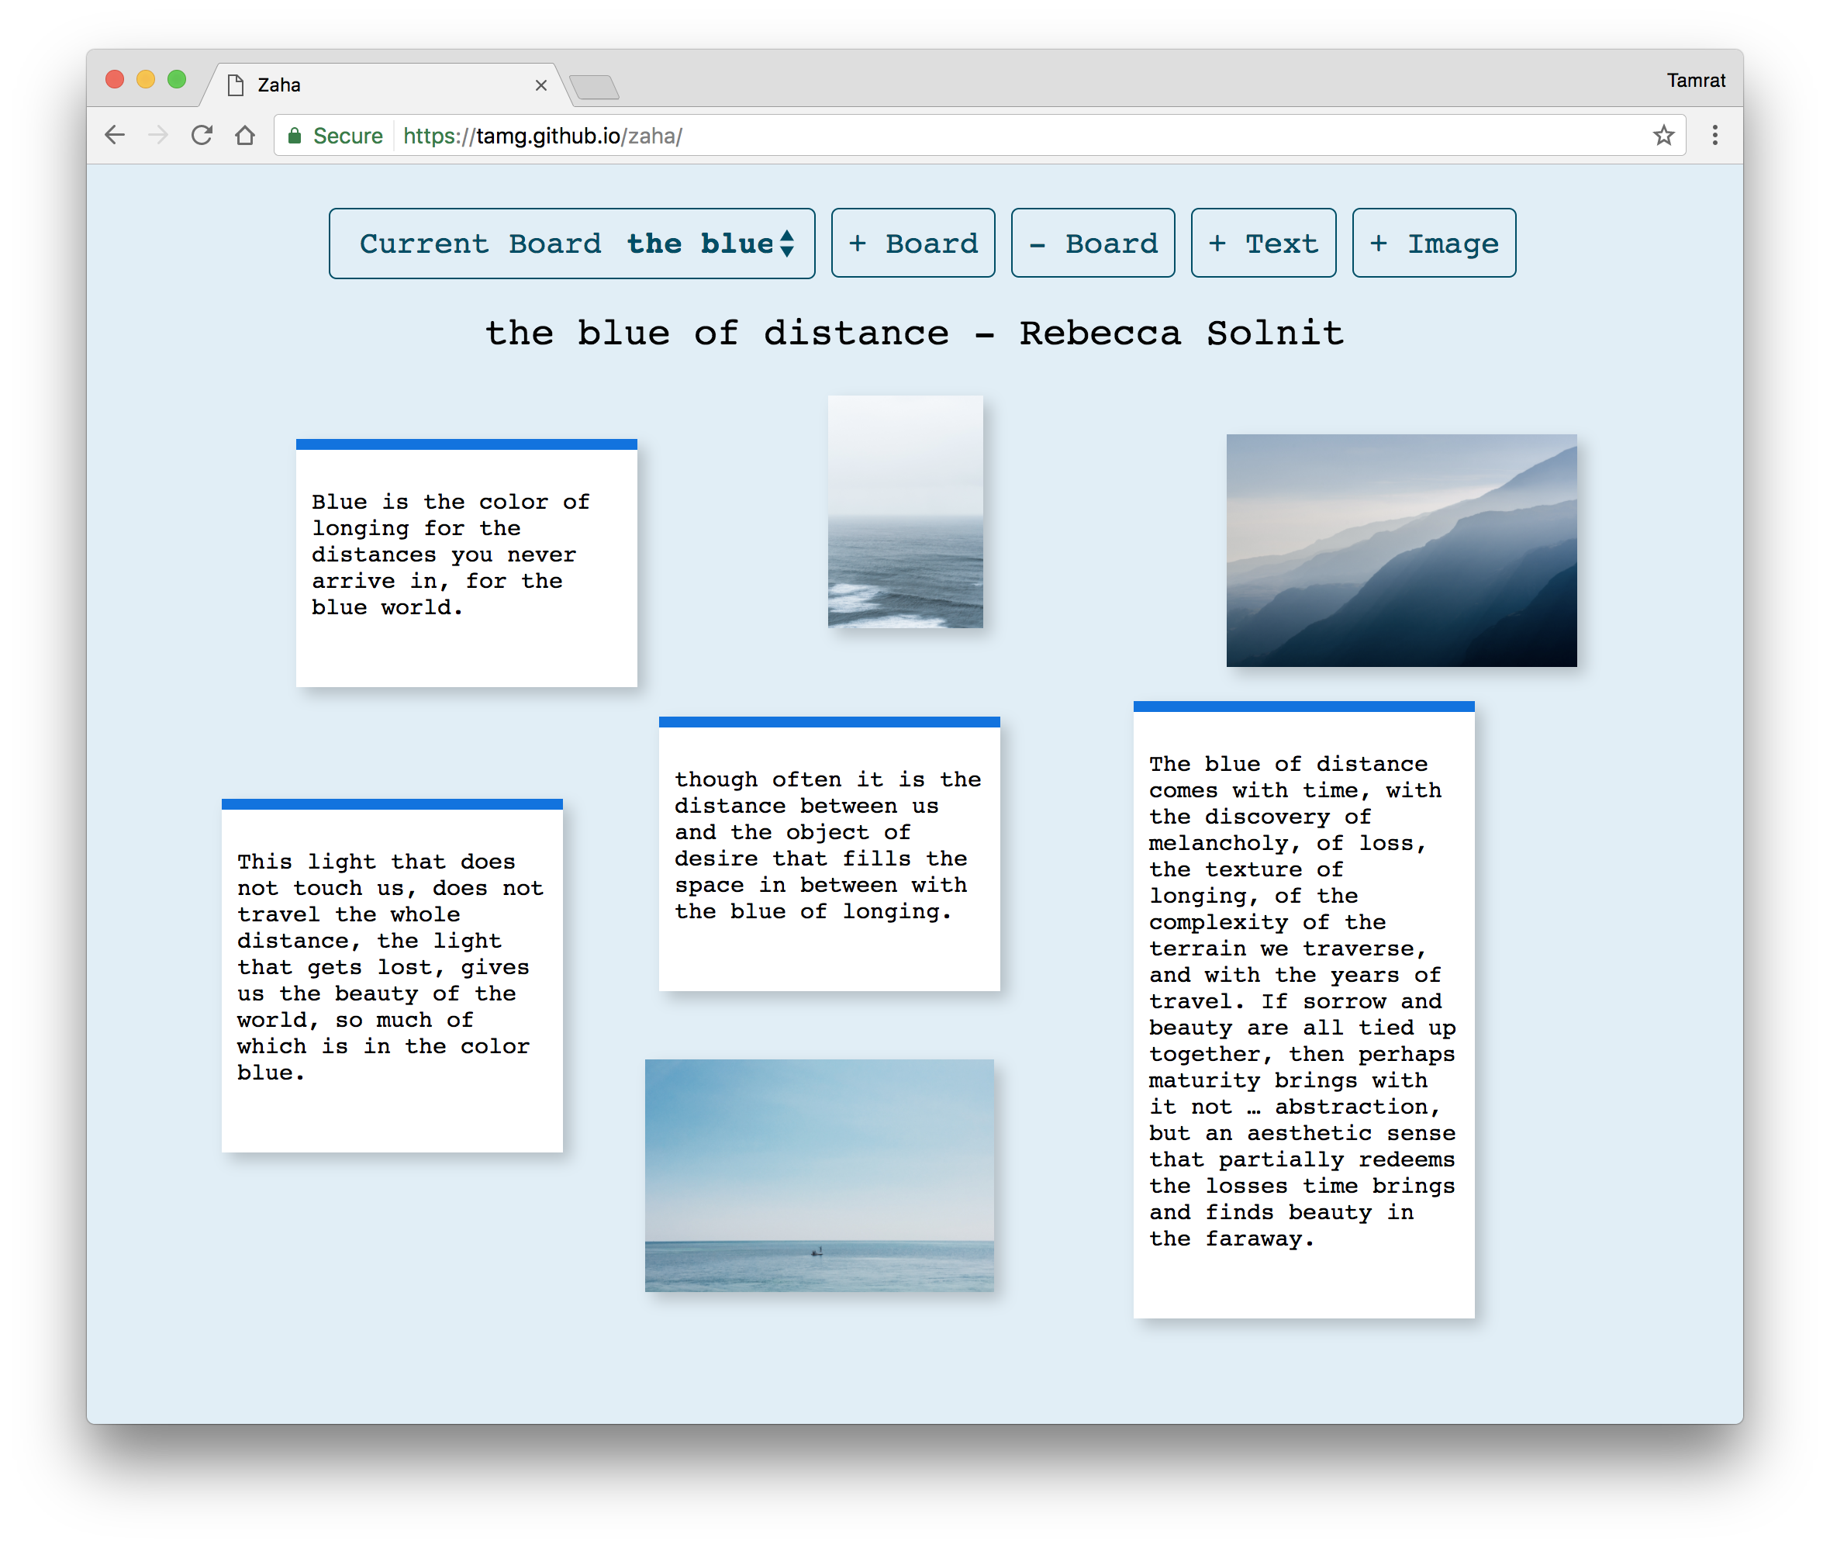Bookmark the page with star icon
This screenshot has width=1830, height=1548.
1663,135
